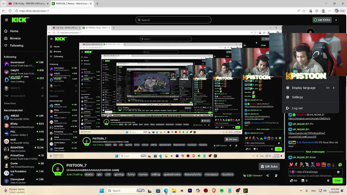Open the emoji picker in the chat input
The width and height of the screenshot is (347, 195).
click(x=338, y=172)
